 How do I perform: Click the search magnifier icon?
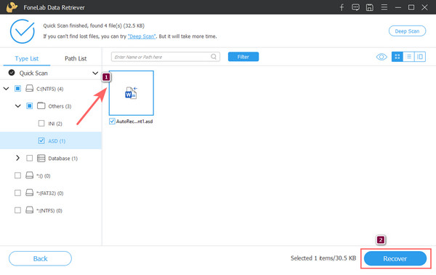[x=214, y=57]
